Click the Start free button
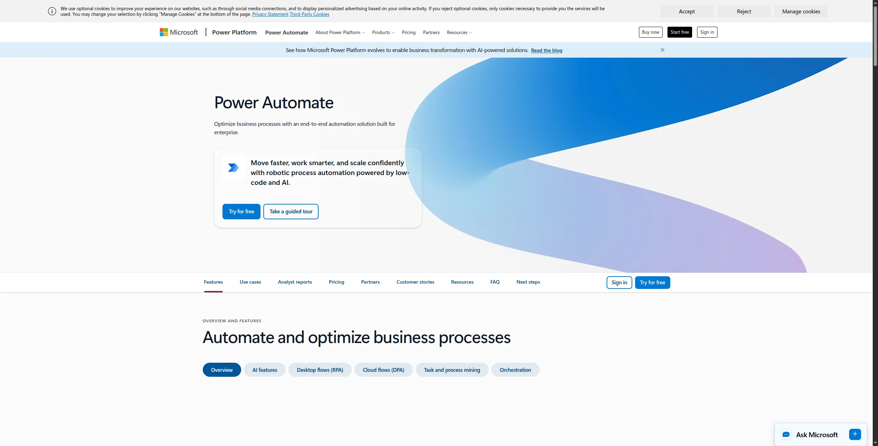Screen dimensions: 878x446 point(680,32)
